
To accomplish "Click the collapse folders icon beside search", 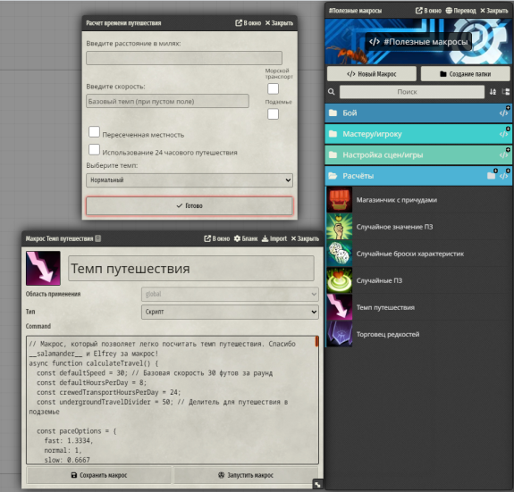I will 506,92.
